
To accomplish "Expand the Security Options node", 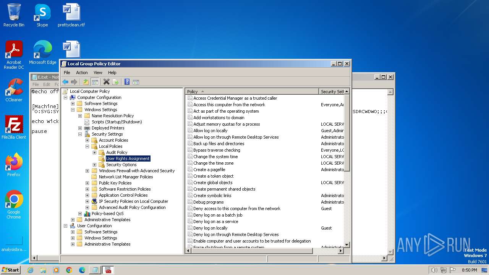I will click(94, 165).
